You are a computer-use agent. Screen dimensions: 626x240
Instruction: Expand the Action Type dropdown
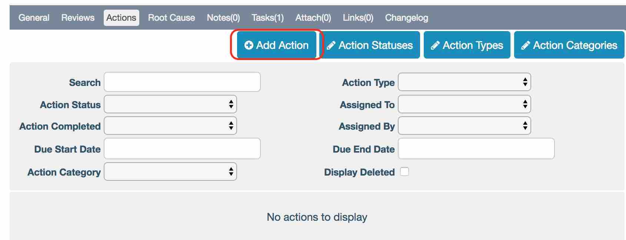tap(464, 82)
